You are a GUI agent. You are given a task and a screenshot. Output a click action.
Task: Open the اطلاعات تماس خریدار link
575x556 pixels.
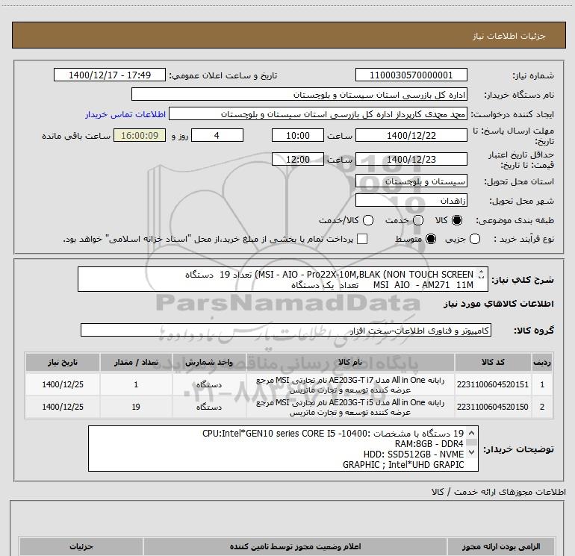(125, 114)
